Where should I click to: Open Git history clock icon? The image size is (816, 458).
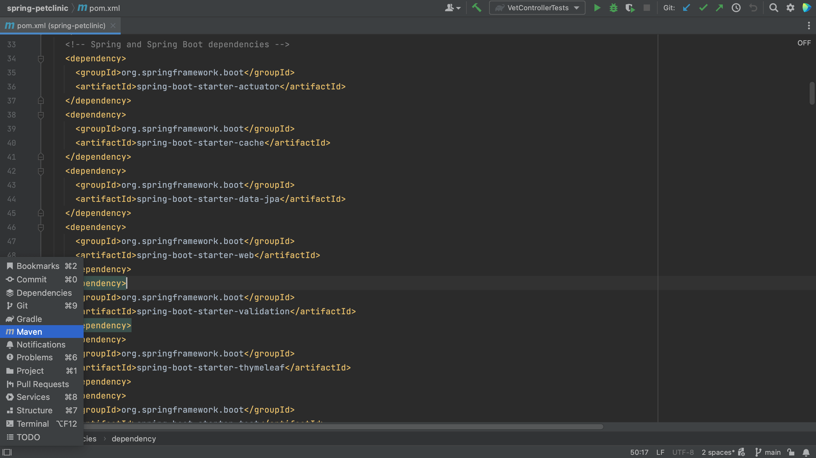(736, 8)
